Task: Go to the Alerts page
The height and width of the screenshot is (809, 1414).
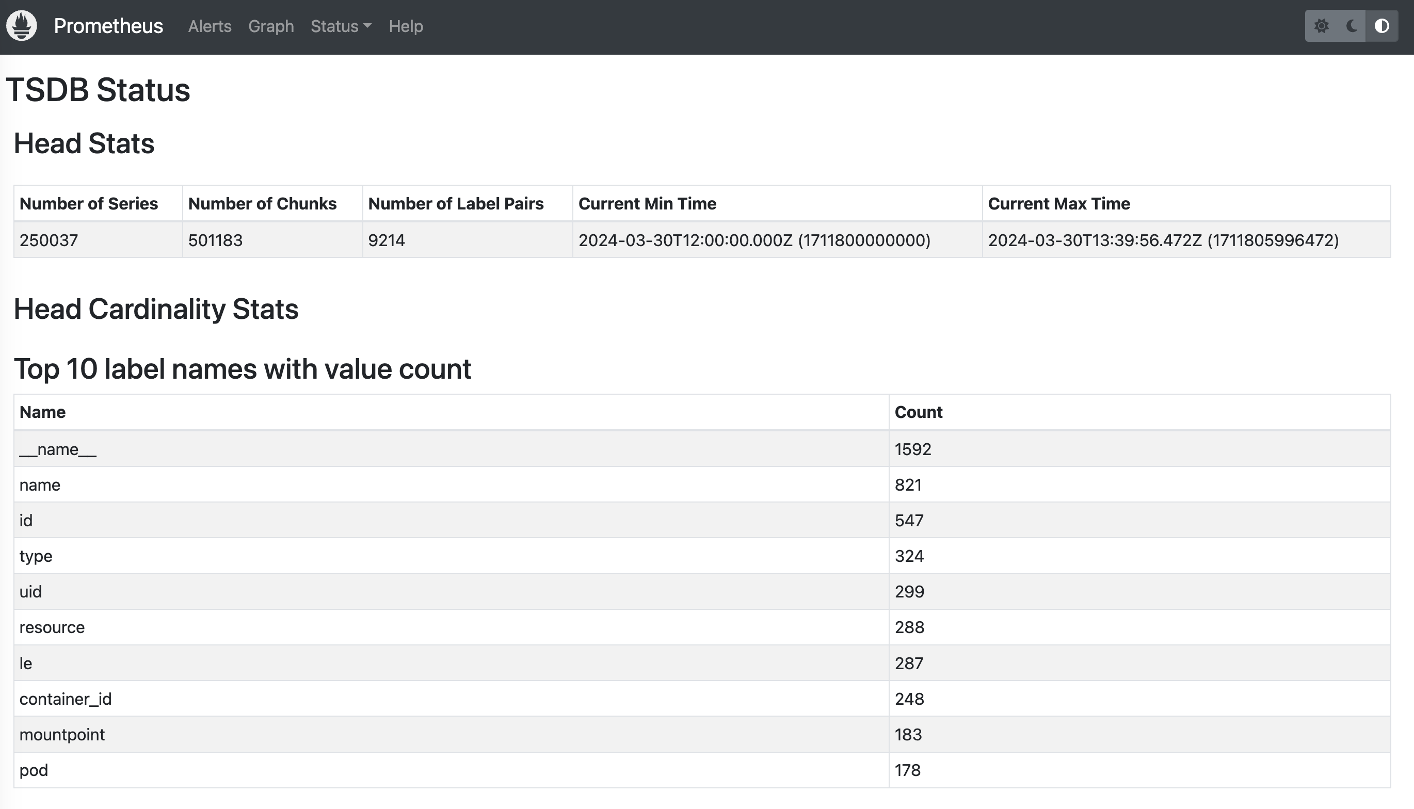Action: pos(210,26)
